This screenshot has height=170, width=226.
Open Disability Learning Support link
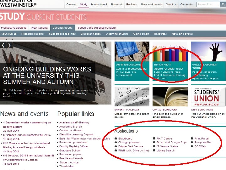pyautogui.click(x=76, y=134)
